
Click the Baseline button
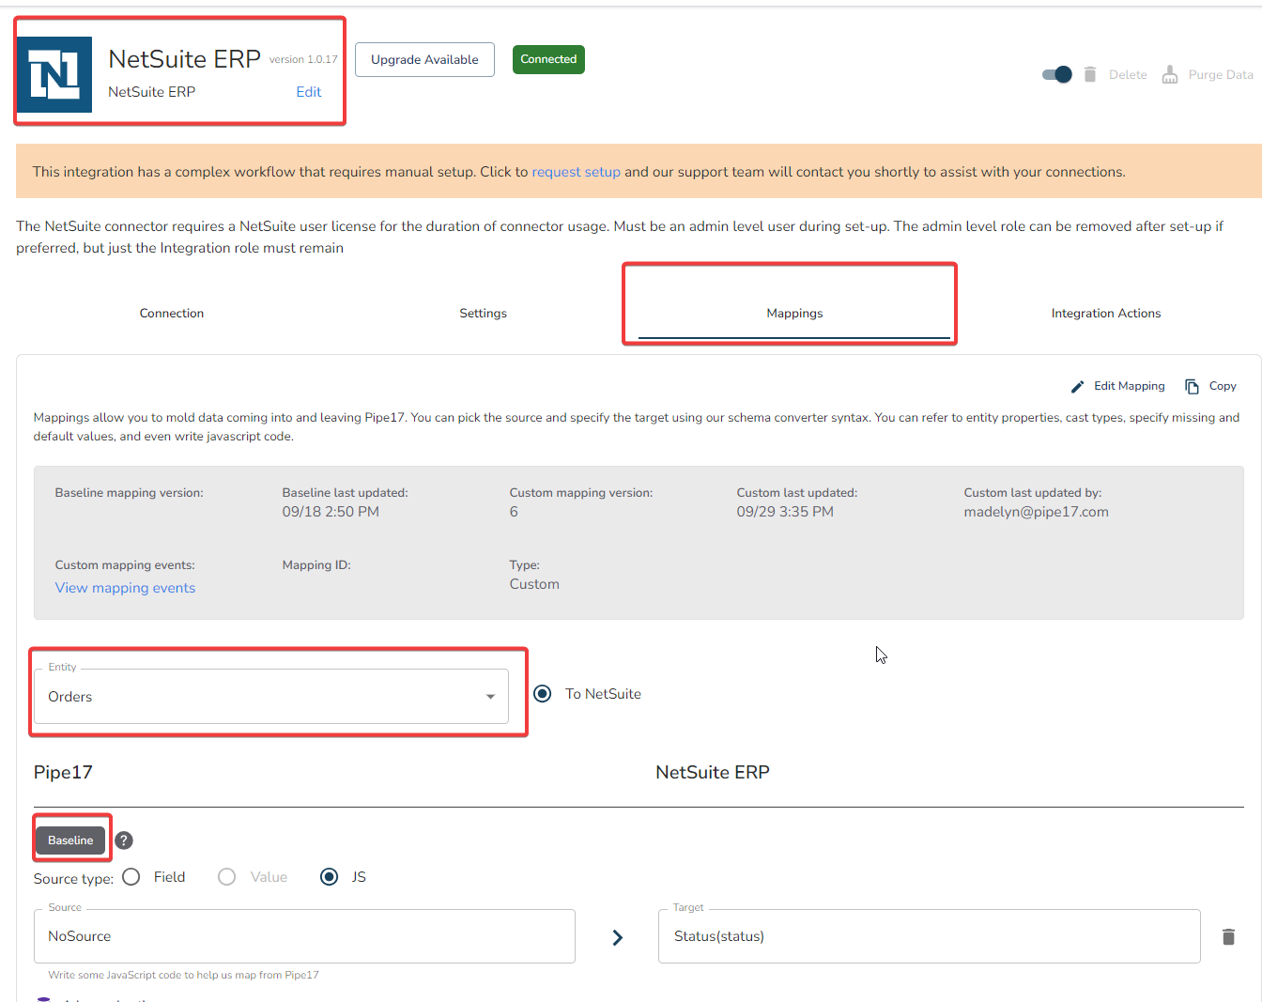coord(70,840)
